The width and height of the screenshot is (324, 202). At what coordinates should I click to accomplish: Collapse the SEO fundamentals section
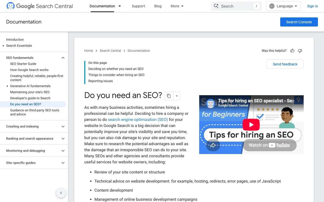(63, 58)
